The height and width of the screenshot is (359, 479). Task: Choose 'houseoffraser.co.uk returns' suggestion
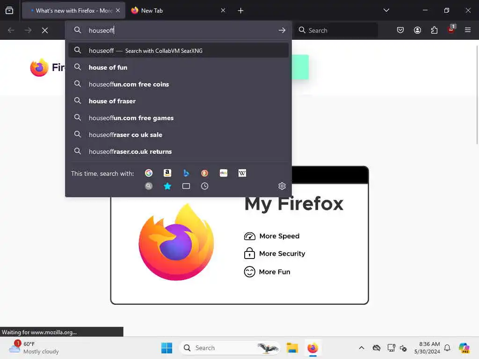tap(178, 151)
